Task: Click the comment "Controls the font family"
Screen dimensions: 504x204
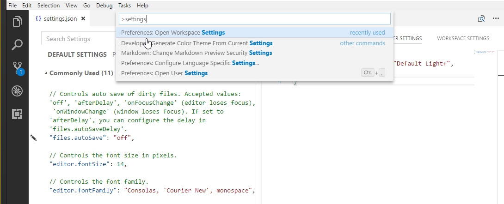Action: (x=99, y=181)
